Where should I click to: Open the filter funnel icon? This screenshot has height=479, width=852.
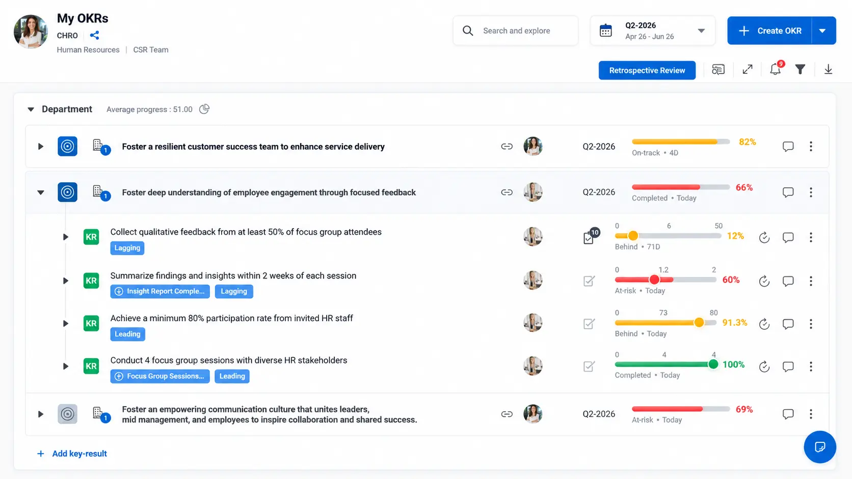click(x=800, y=70)
